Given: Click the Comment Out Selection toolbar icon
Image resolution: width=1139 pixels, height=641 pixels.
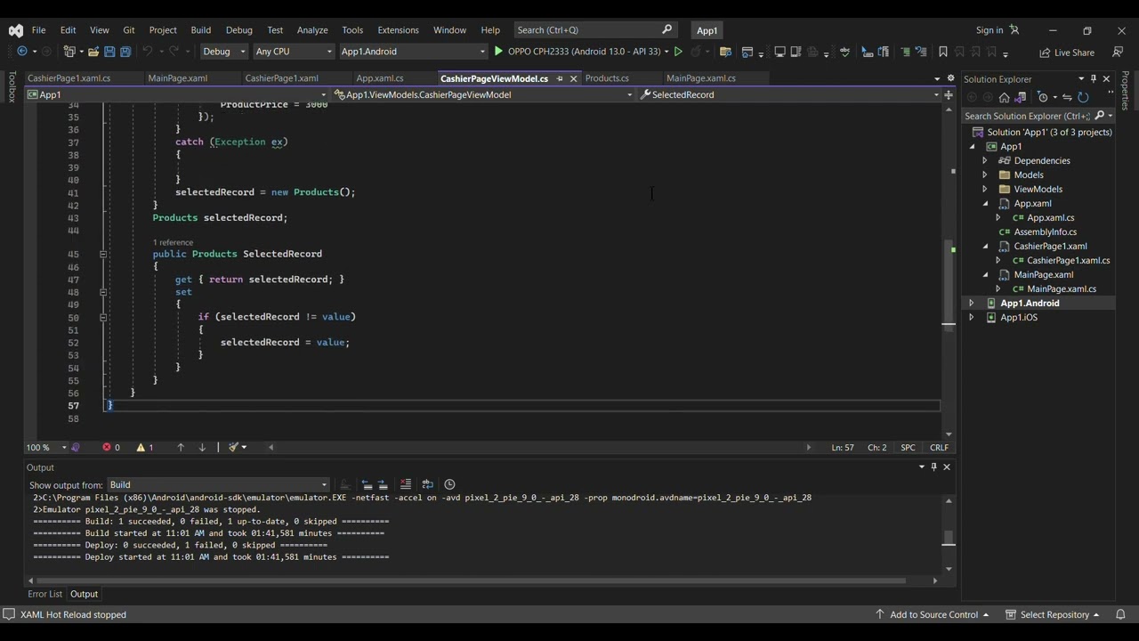Looking at the screenshot, I should point(906,52).
